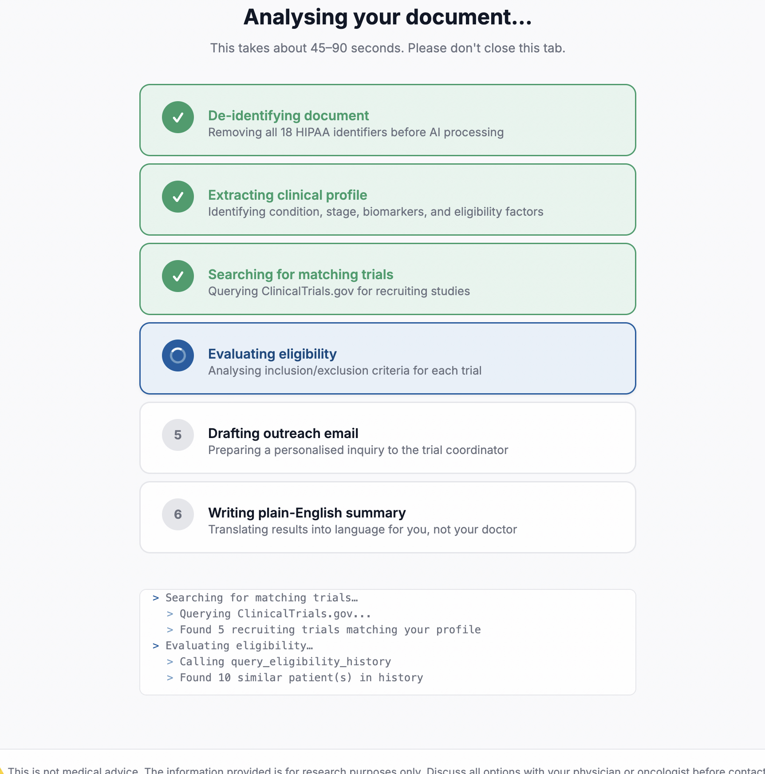Click the green checkmark for De-identifying document
The width and height of the screenshot is (765, 774).
tap(178, 118)
